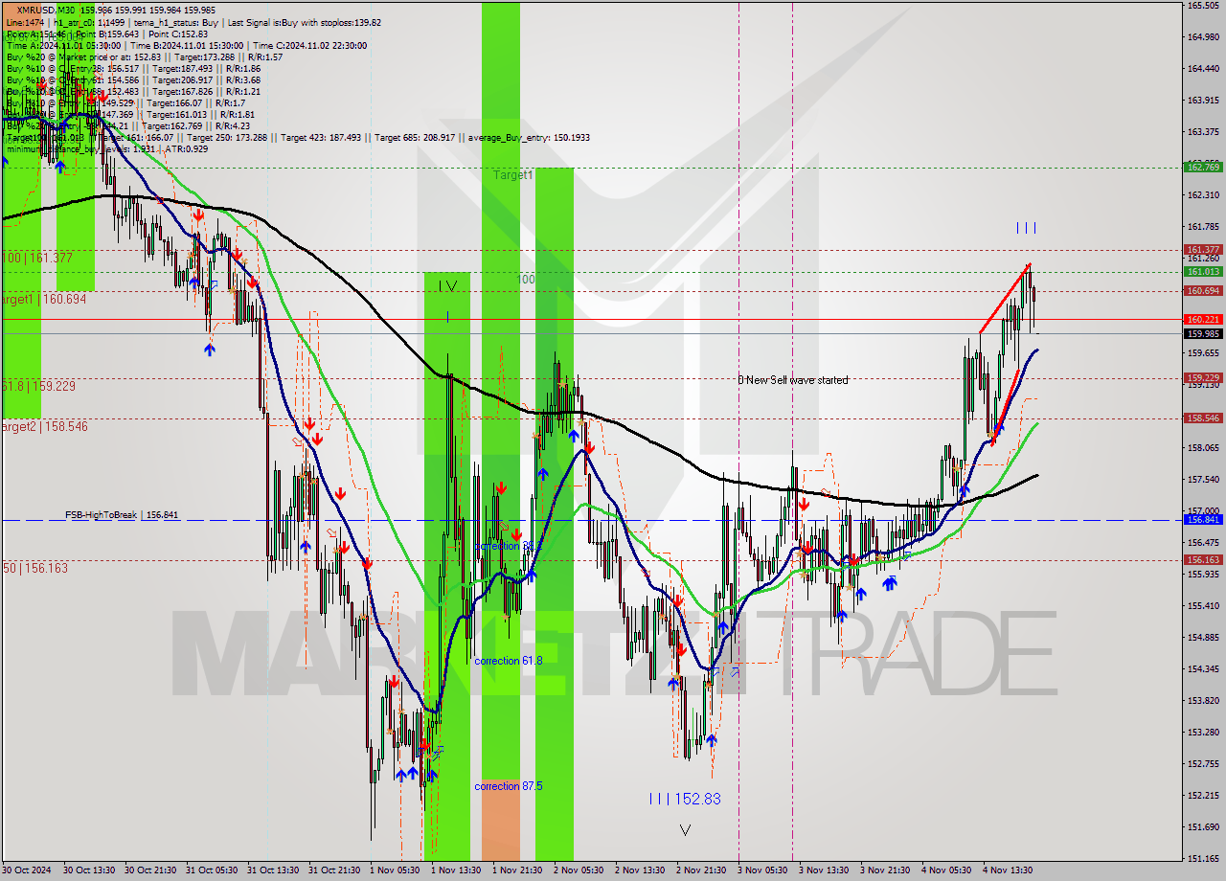Click the 151.165 price at axis bottom
Image resolution: width=1226 pixels, height=881 pixels.
point(1202,858)
